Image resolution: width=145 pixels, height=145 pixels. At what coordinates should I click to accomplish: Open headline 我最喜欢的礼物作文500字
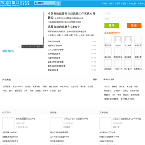click(64, 27)
